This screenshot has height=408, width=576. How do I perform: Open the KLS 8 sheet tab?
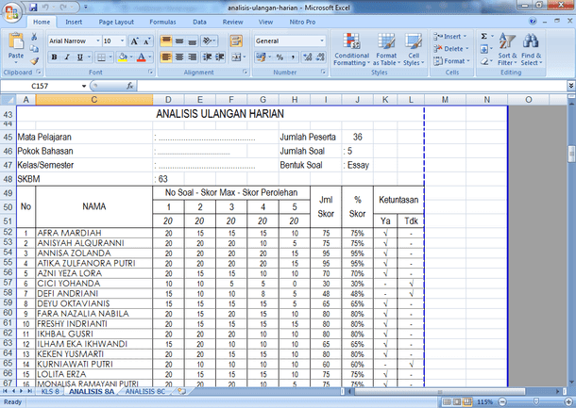click(50, 391)
